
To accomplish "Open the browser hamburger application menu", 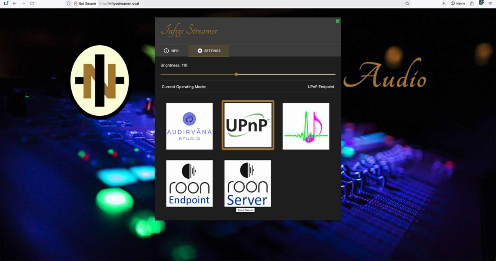I will point(490,3).
